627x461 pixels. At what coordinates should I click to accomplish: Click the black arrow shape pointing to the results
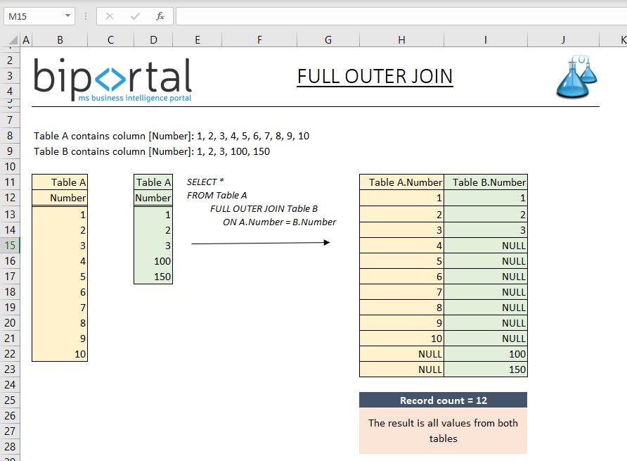[x=260, y=242]
